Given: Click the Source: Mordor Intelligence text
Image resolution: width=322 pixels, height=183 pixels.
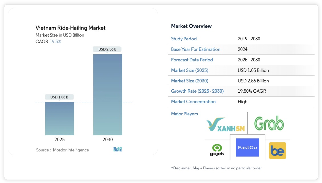Looking at the screenshot, I should coord(62,150).
